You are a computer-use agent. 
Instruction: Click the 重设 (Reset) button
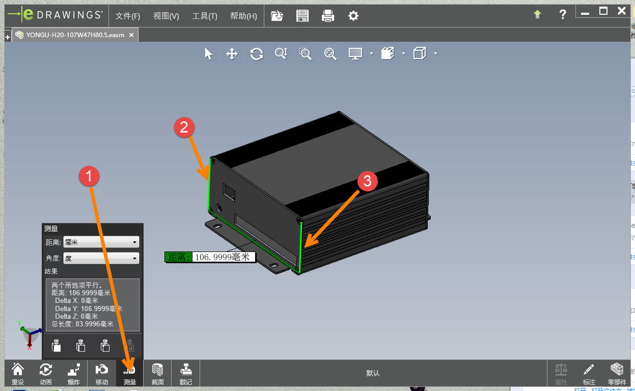(18, 374)
